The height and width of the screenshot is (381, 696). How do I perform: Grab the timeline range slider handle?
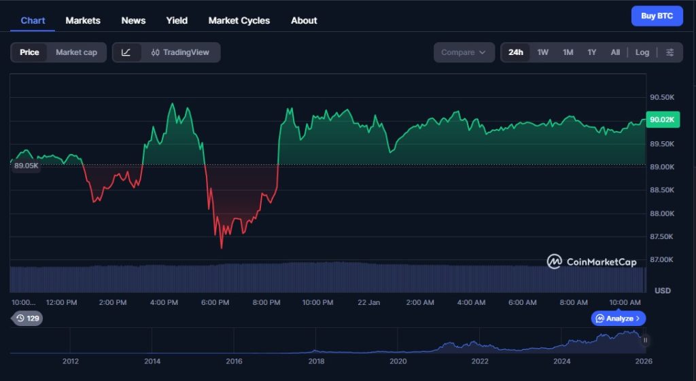[646, 340]
